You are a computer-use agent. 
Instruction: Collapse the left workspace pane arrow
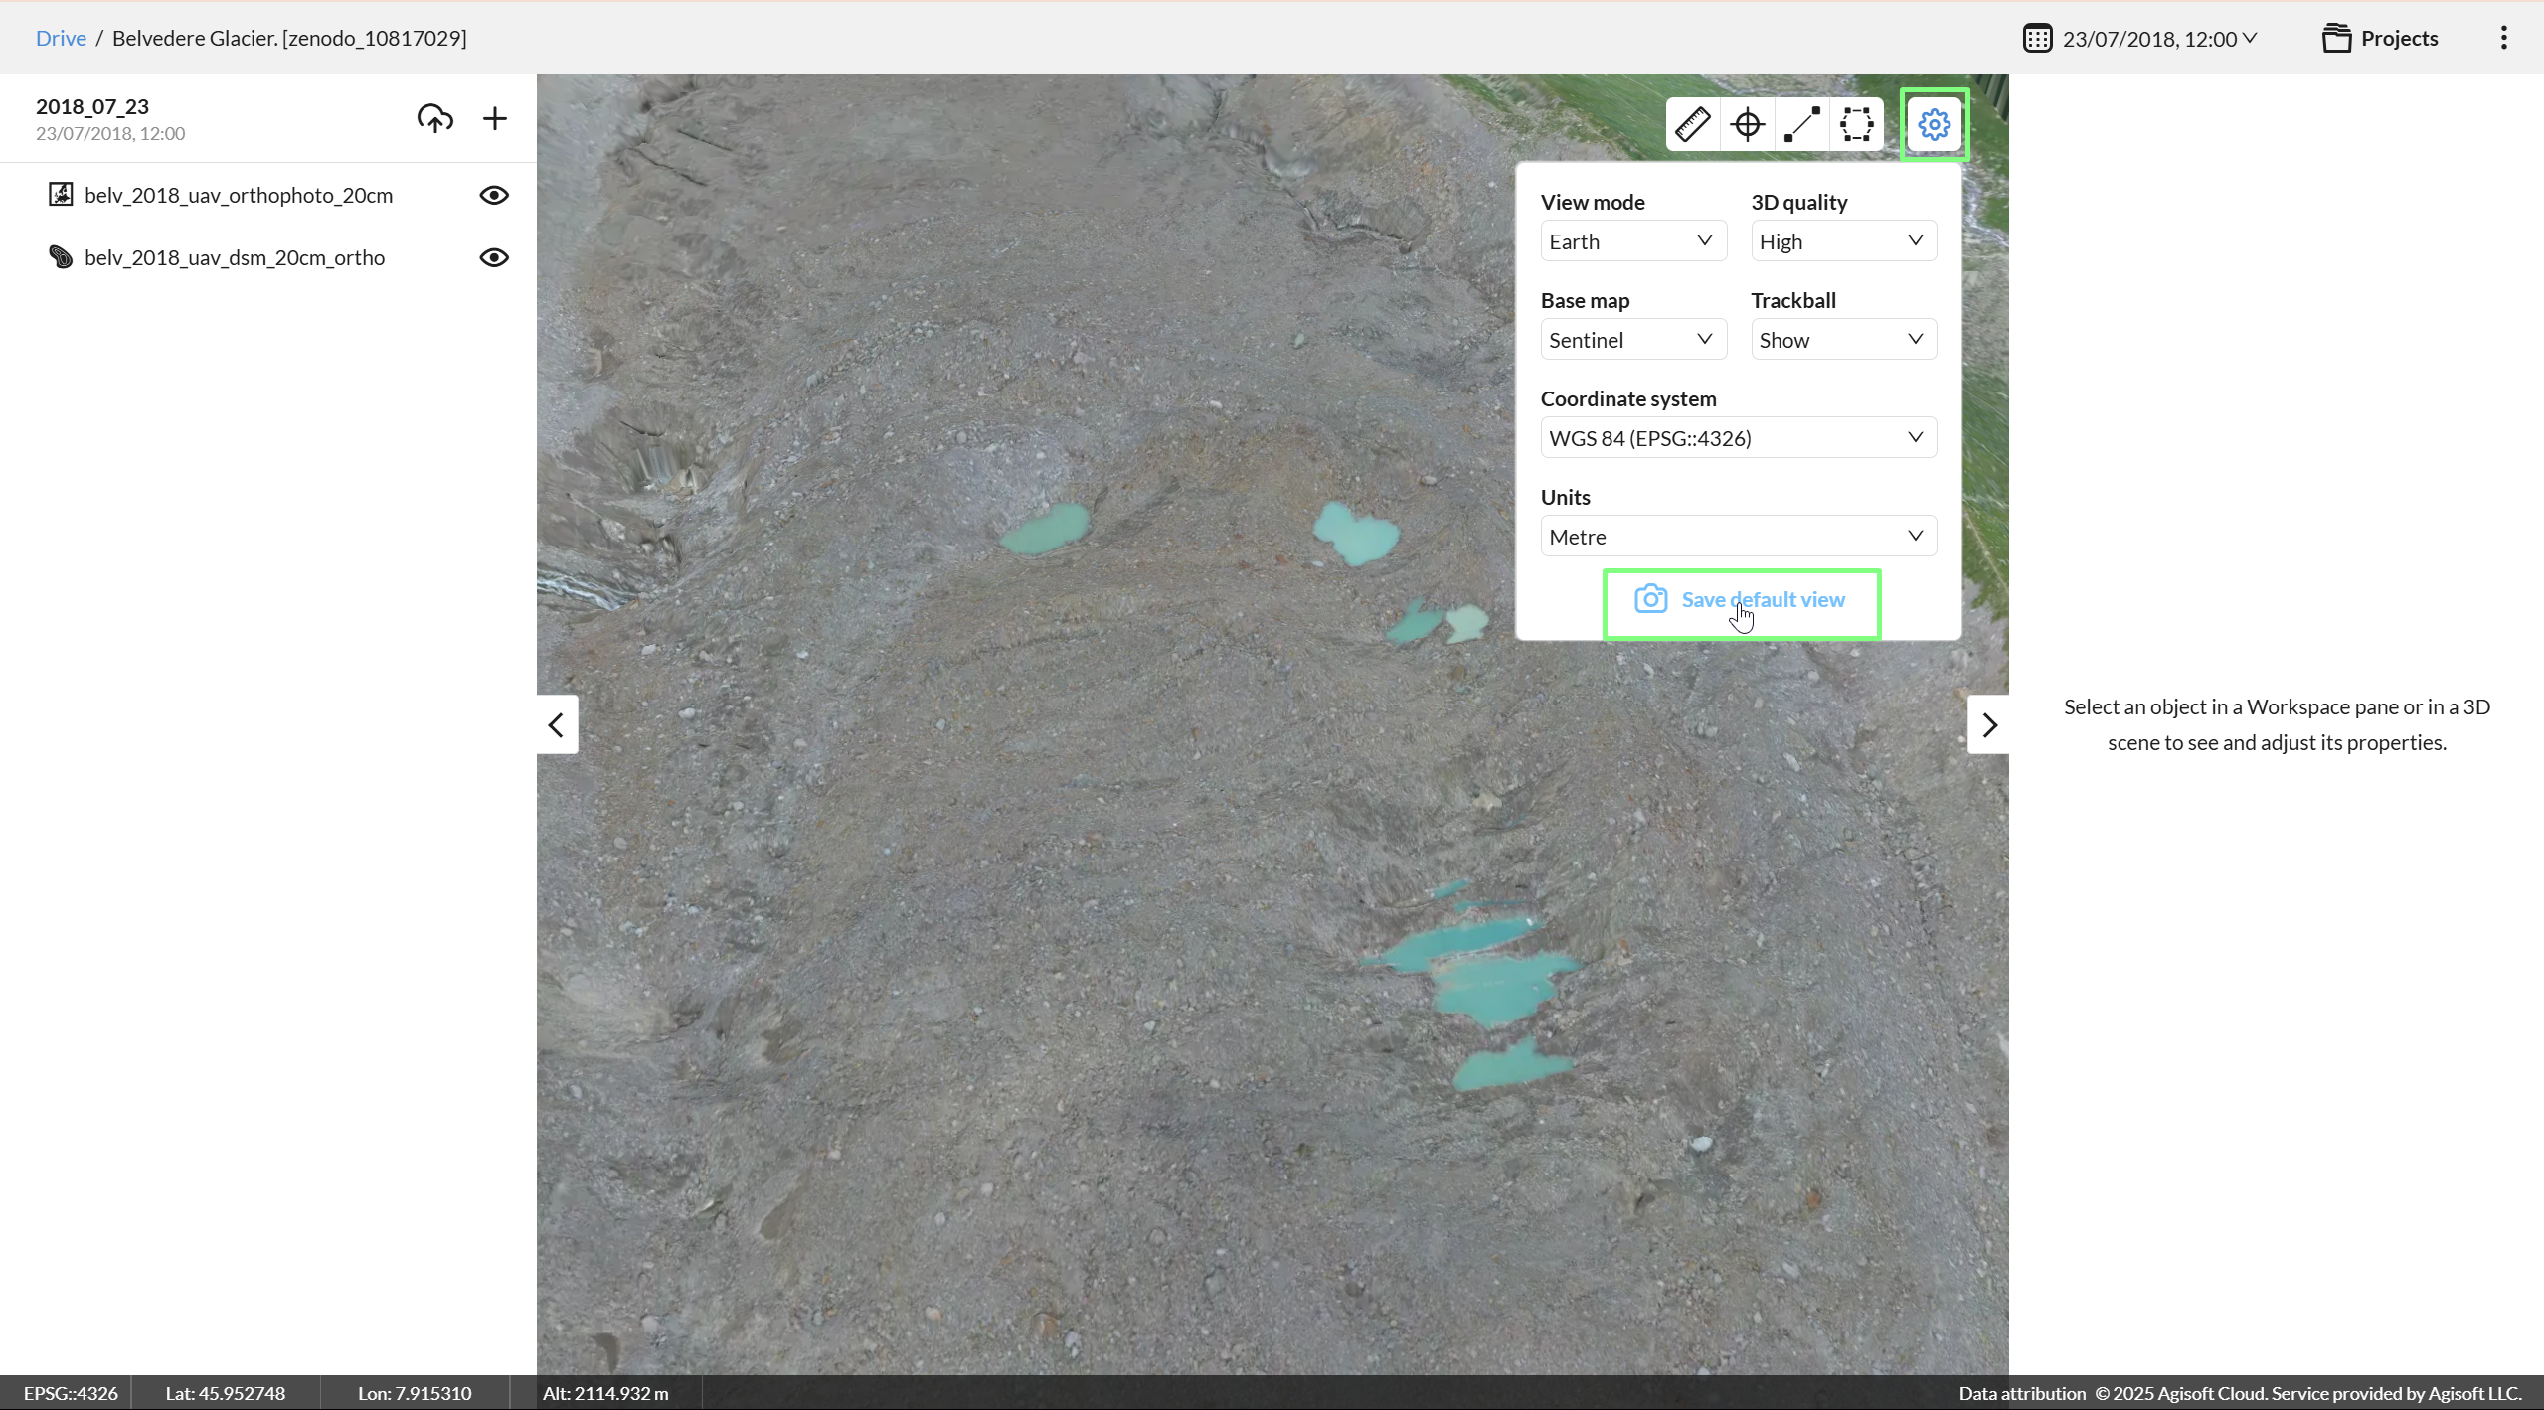557,725
